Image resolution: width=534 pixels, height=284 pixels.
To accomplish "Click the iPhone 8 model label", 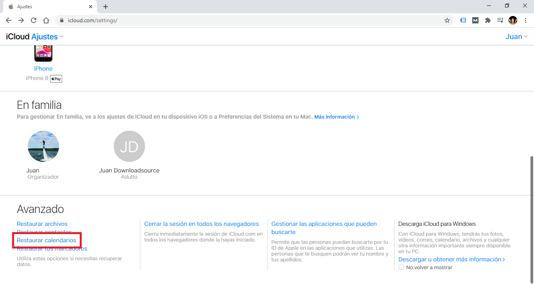I will (37, 78).
